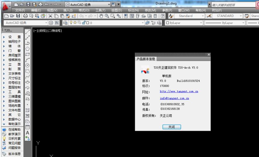Click the Undo arrow in quick access bar
This screenshot has width=259, height=157.
click(47, 4)
